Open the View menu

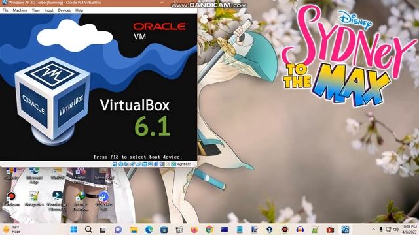click(36, 10)
